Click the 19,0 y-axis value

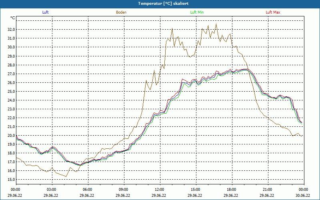click(x=11, y=144)
